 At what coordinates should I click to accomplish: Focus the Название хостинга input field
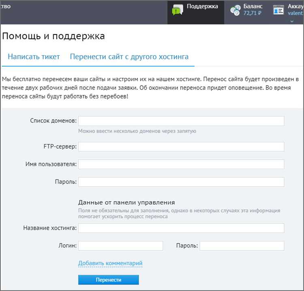[x=181, y=228]
